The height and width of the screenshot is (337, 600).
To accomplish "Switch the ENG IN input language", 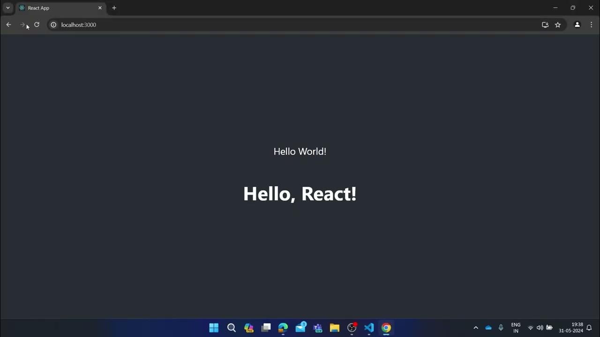I will tap(516, 328).
